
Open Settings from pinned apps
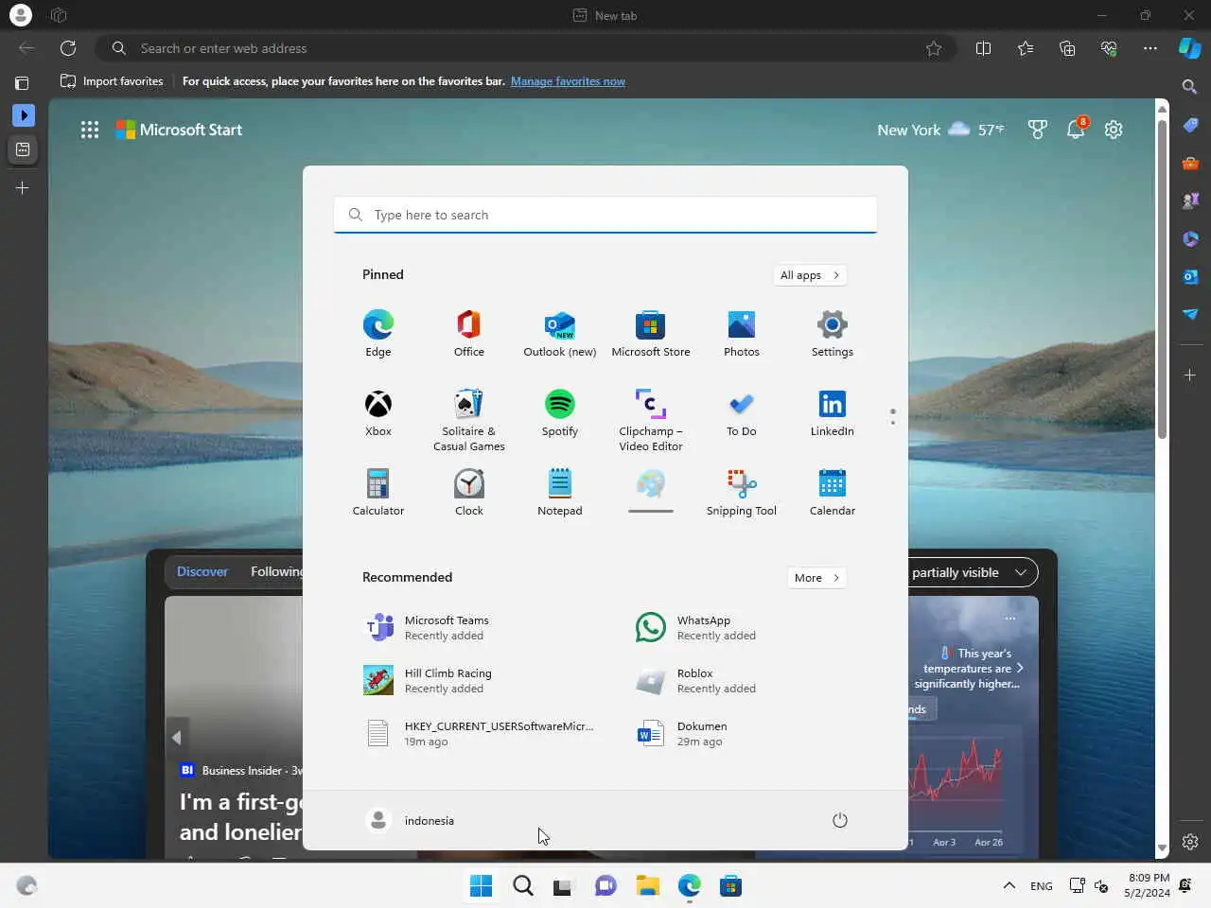click(x=833, y=334)
